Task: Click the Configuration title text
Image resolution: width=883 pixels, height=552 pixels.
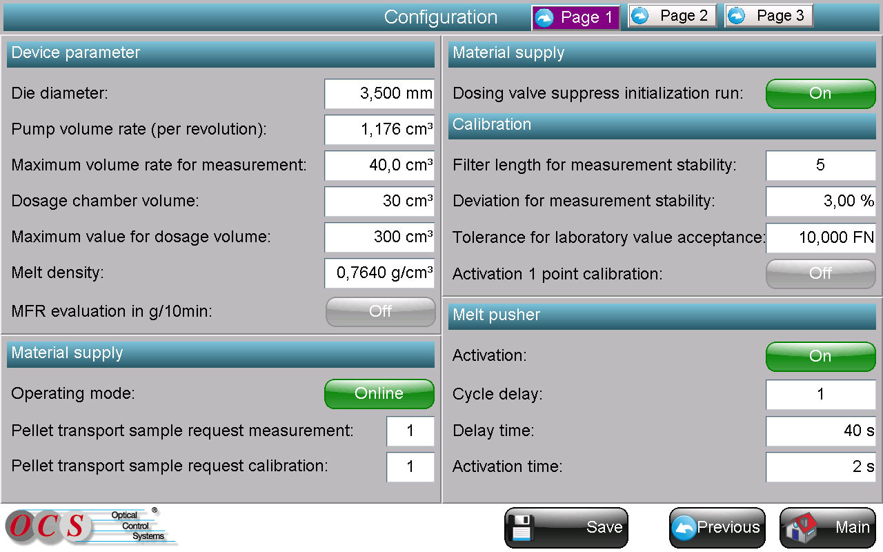Action: pyautogui.click(x=441, y=17)
